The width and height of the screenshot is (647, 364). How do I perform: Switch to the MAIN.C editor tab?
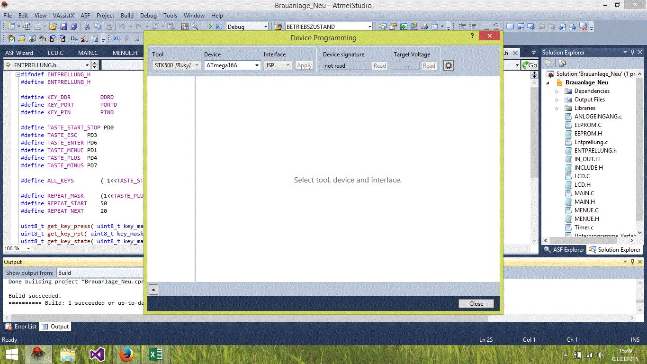88,53
